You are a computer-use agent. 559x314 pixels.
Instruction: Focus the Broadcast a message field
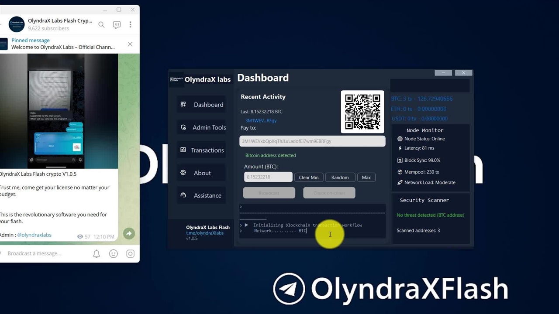pos(44,253)
